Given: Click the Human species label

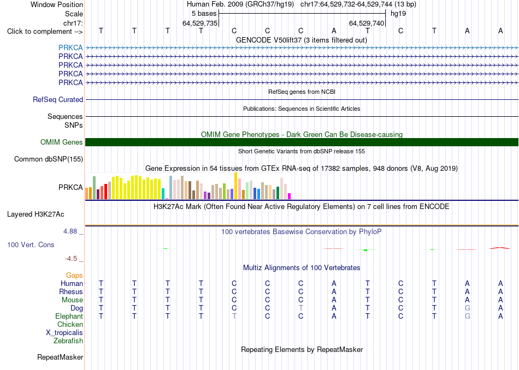Looking at the screenshot, I should (x=72, y=283).
